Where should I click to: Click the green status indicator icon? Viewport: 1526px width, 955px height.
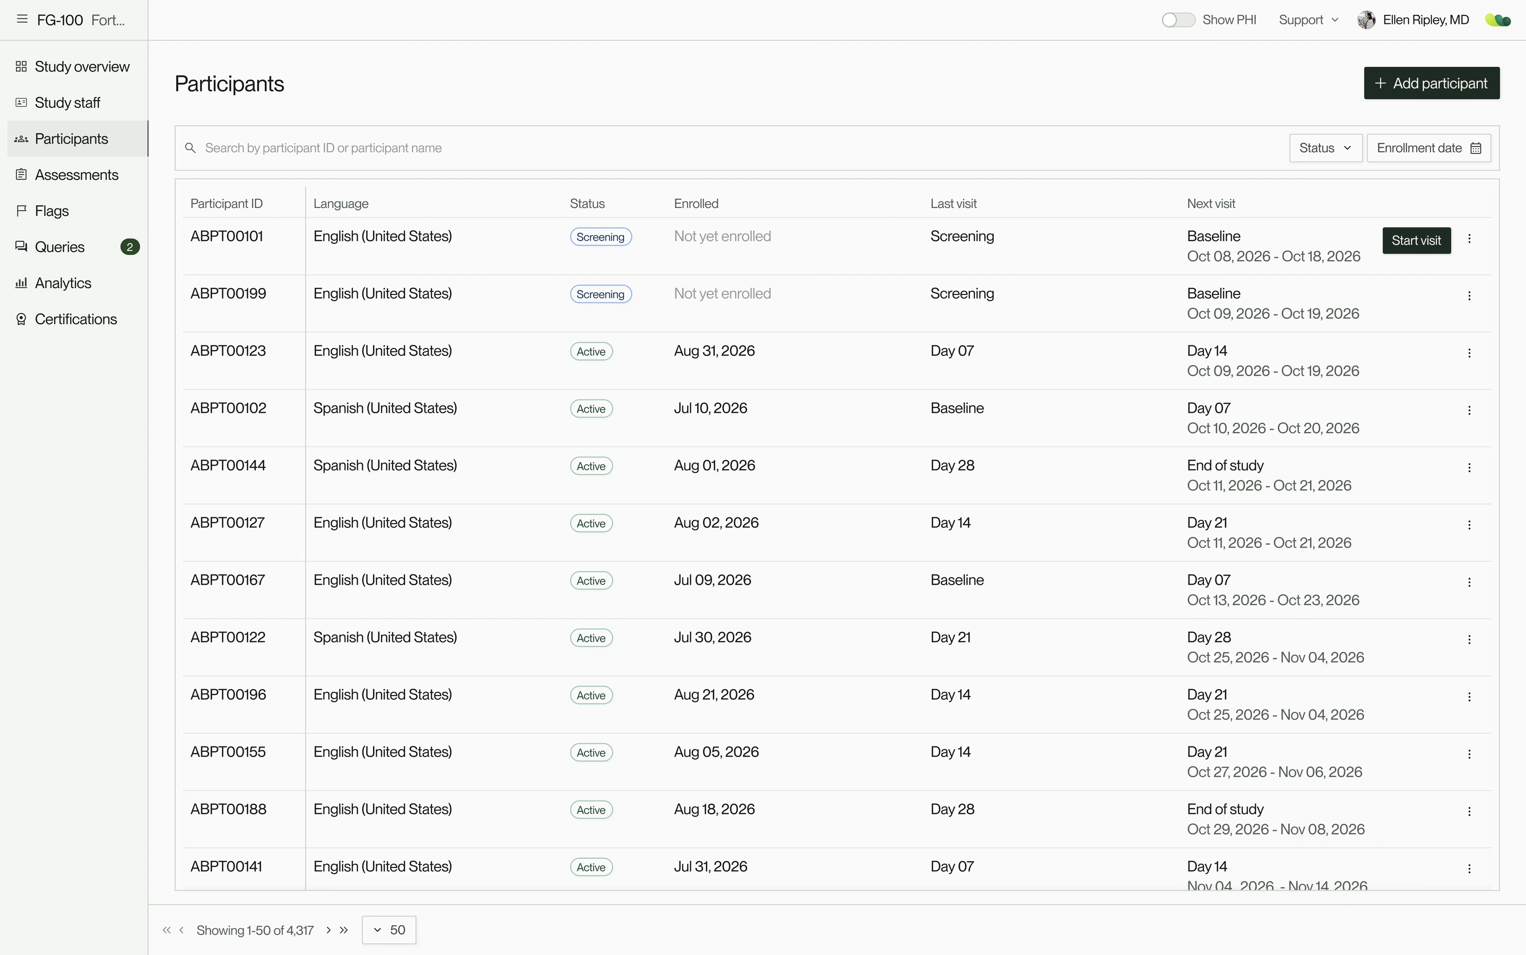click(x=1498, y=20)
